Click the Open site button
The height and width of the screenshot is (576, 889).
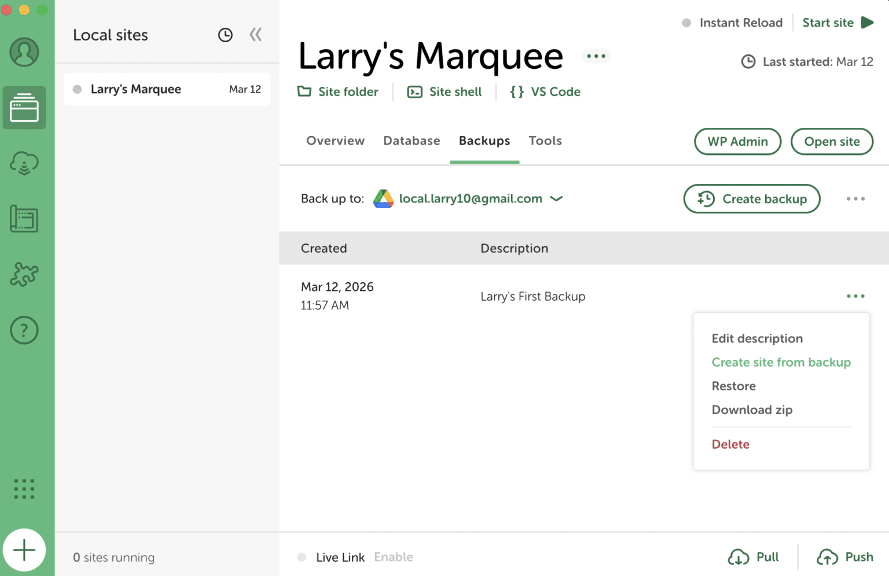click(832, 142)
